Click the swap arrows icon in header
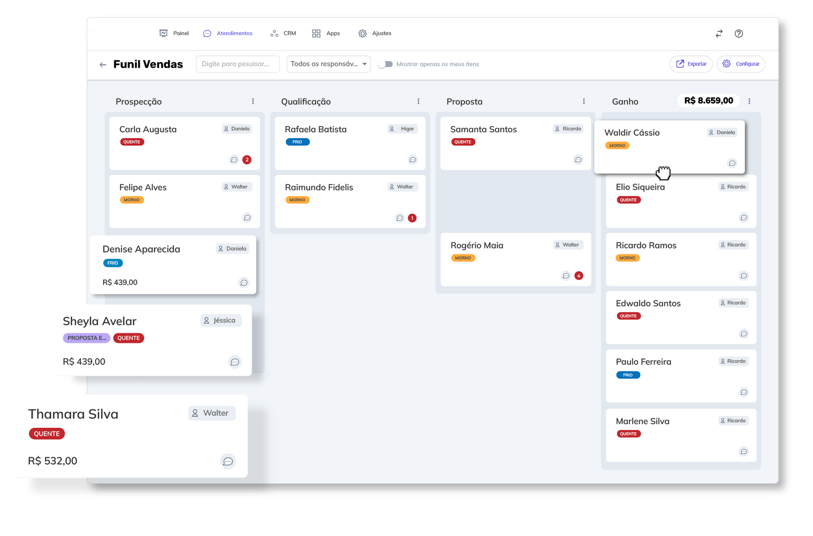The width and height of the screenshot is (813, 536). pyautogui.click(x=719, y=34)
